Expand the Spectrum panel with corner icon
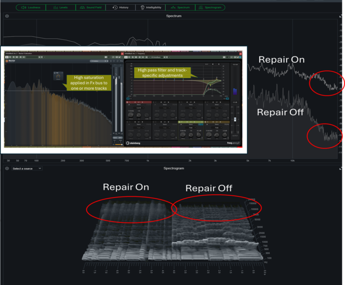The image size is (345, 285). point(341,16)
